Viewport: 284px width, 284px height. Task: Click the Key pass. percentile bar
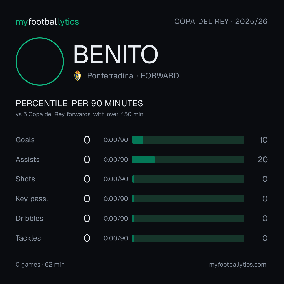point(188,199)
